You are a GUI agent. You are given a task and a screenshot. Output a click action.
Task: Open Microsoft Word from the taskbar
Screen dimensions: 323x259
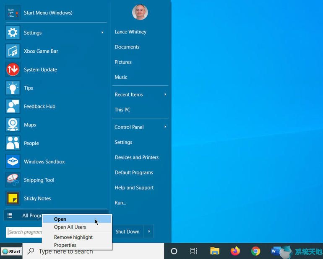276,251
